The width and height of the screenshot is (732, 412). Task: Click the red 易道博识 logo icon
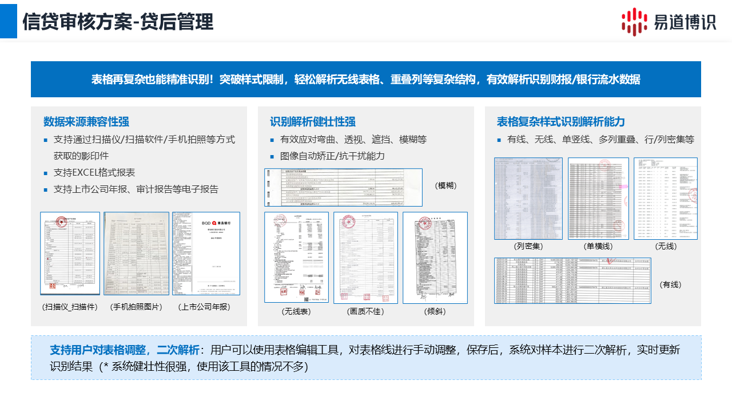(x=634, y=21)
